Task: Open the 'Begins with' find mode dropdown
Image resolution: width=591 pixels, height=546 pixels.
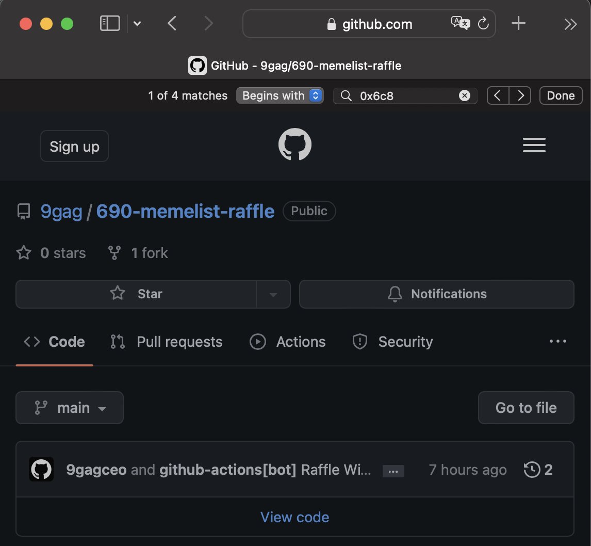Action: [x=280, y=95]
